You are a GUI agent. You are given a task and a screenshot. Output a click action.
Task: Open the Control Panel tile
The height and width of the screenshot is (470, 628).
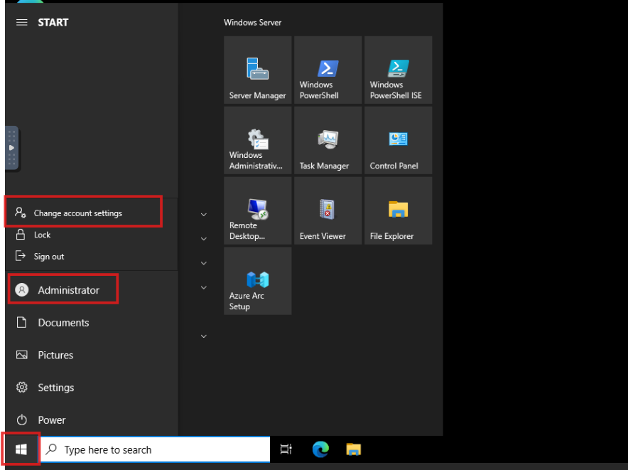point(398,140)
